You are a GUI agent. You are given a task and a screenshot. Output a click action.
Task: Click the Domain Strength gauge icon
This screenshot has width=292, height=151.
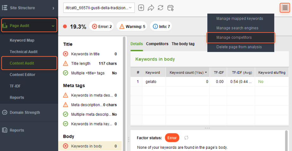[5, 112]
